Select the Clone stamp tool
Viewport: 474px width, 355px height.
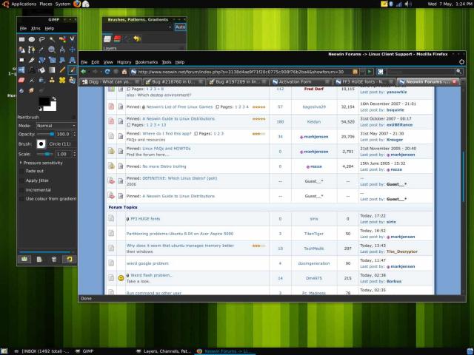[x=52, y=80]
